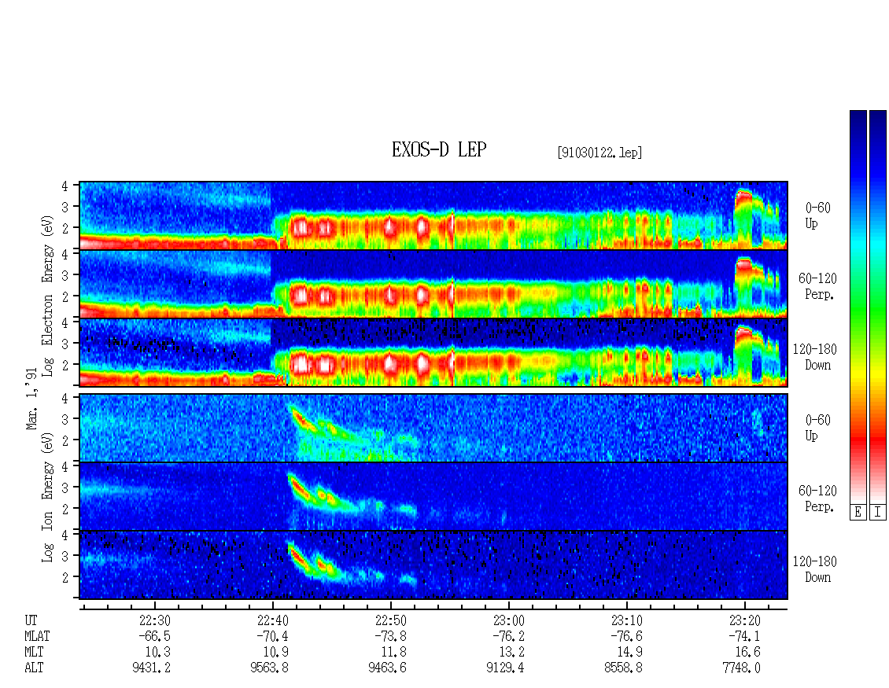Click the electron E color scale bar
The image size is (889, 688).
click(x=858, y=307)
